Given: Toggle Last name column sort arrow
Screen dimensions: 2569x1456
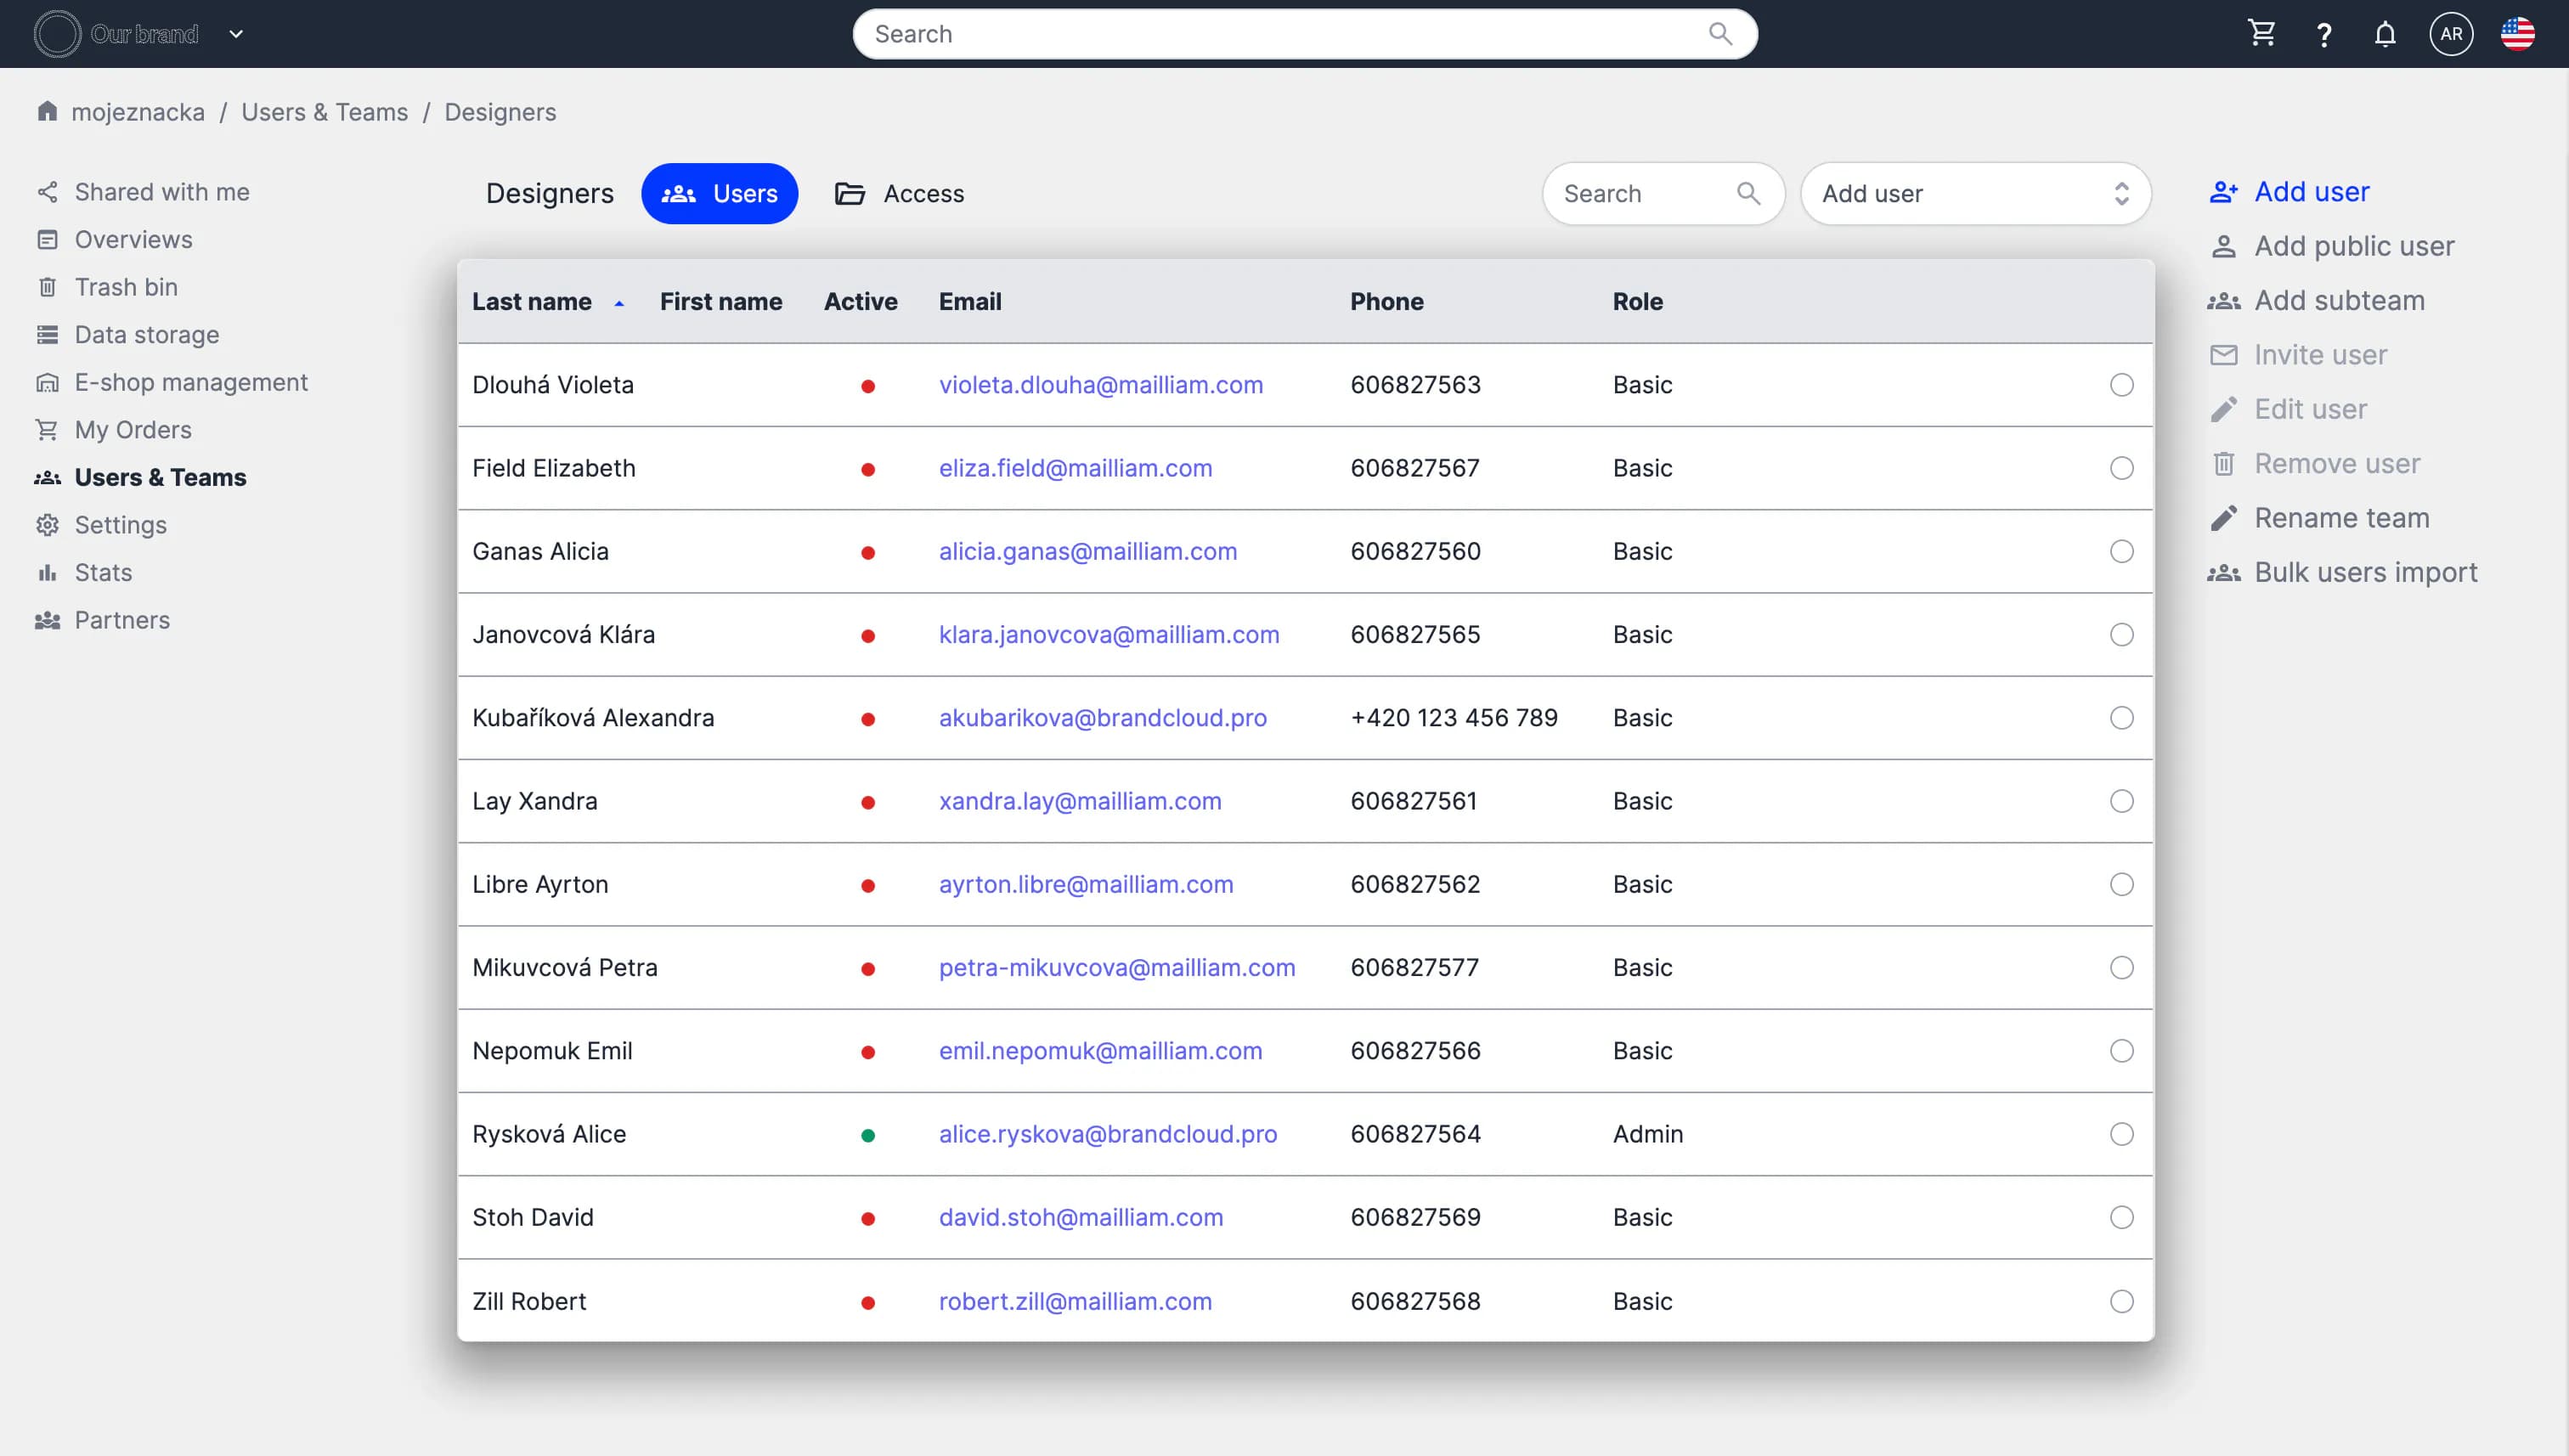Looking at the screenshot, I should [619, 303].
